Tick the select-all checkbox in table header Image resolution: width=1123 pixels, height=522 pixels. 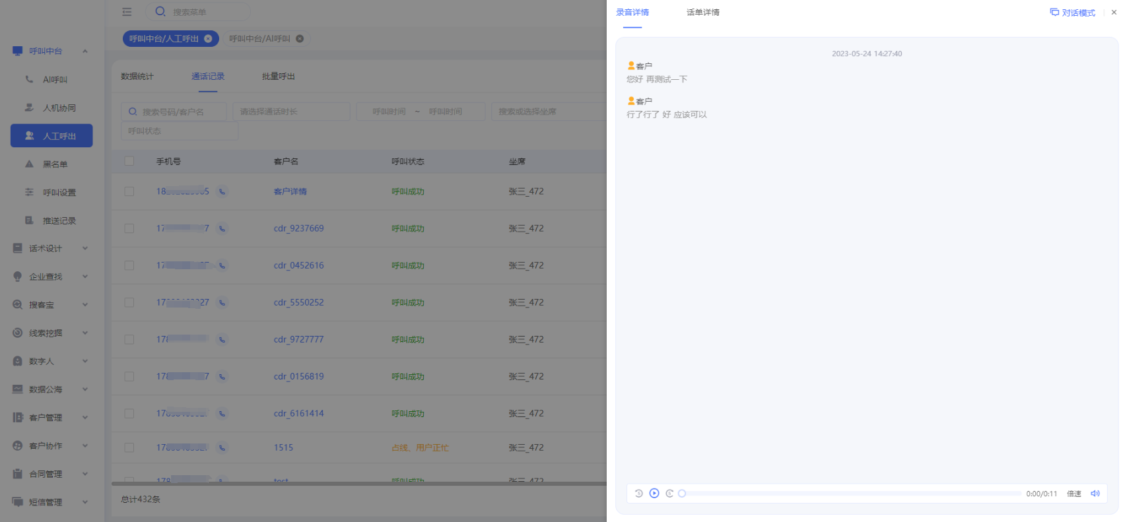click(129, 161)
